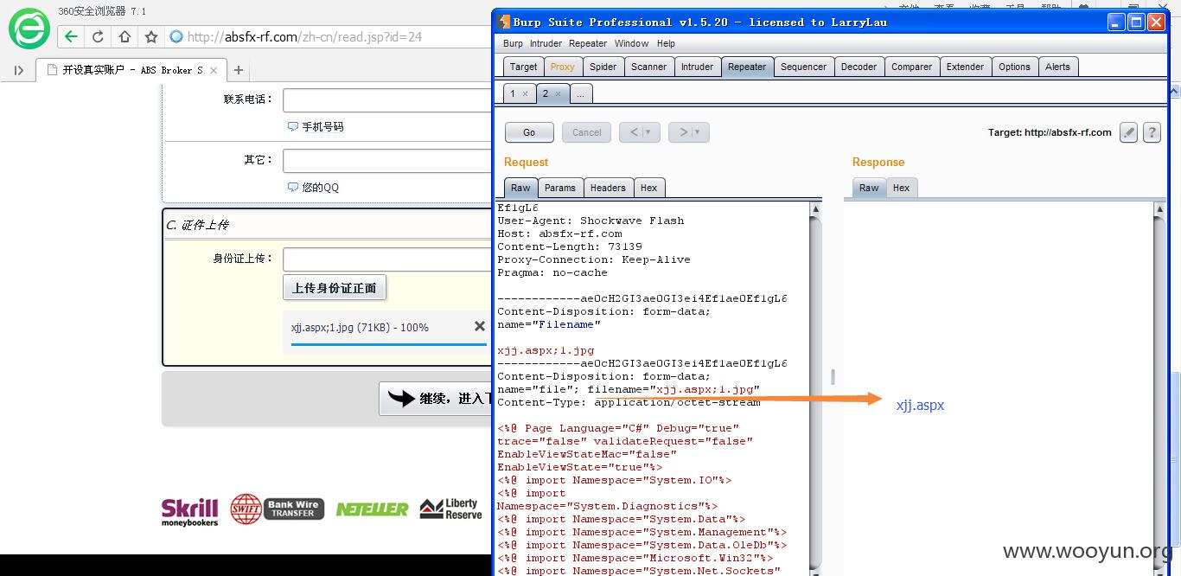Switch to the Decoder tab
Image resolution: width=1181 pixels, height=576 pixels.
[859, 67]
